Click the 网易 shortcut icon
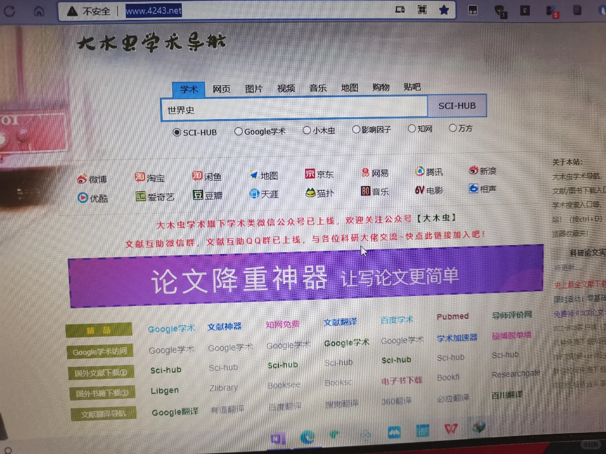 (365, 173)
